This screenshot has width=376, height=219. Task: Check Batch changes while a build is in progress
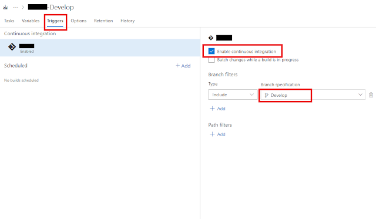pos(211,60)
